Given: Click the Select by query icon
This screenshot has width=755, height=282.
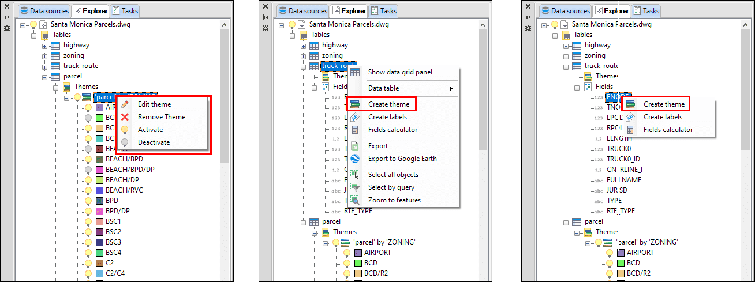Looking at the screenshot, I should pos(356,187).
